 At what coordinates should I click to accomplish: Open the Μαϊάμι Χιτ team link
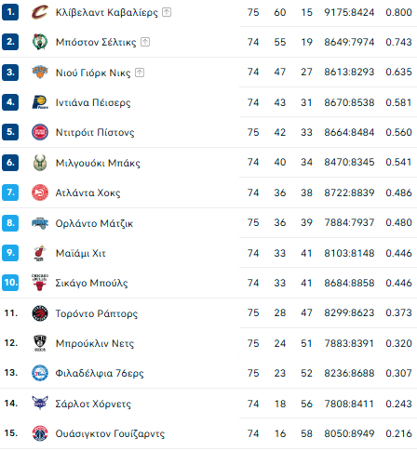tap(81, 253)
